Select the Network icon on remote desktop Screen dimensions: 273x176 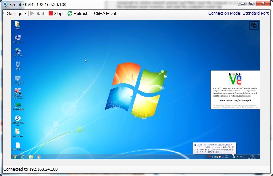point(18,52)
